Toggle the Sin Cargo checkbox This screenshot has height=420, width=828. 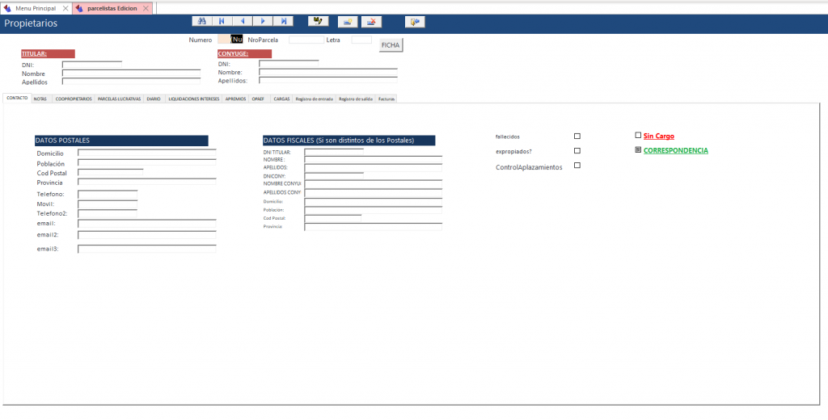click(638, 136)
